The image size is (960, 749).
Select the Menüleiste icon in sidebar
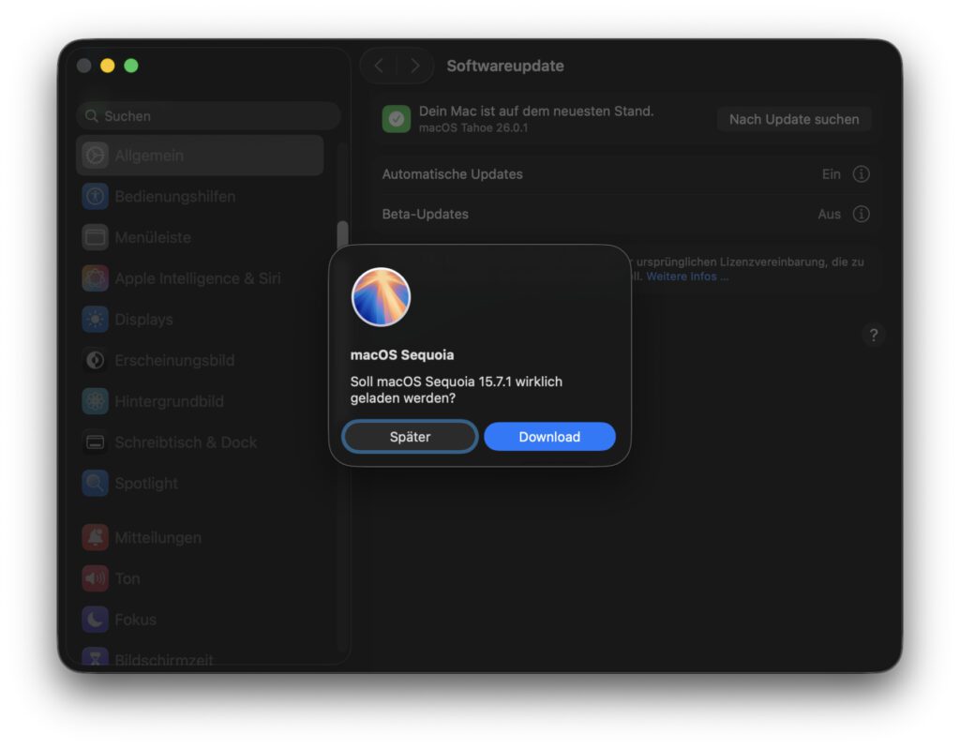point(95,238)
